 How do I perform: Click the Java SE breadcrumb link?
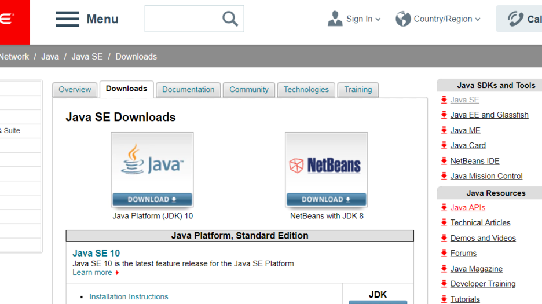87,57
